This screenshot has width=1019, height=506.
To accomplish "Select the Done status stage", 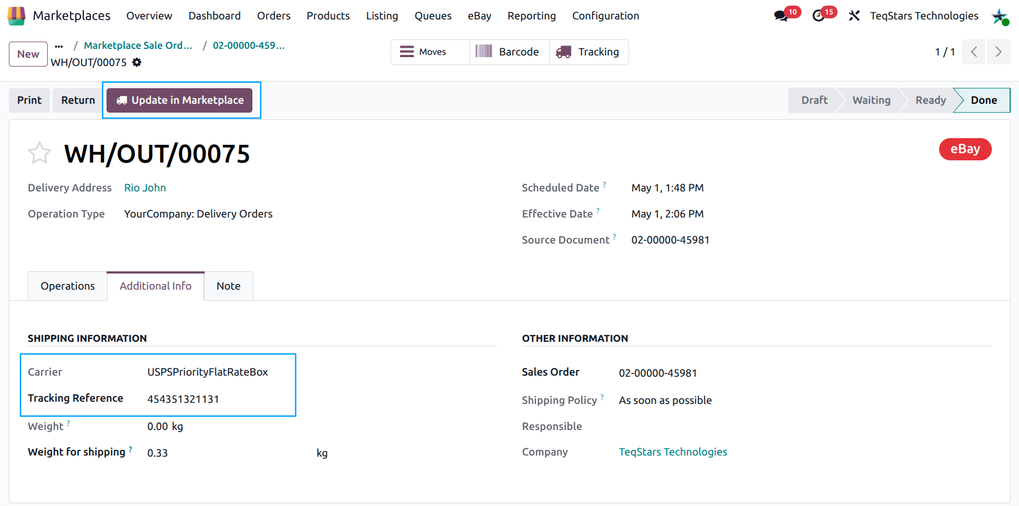I will [x=983, y=100].
